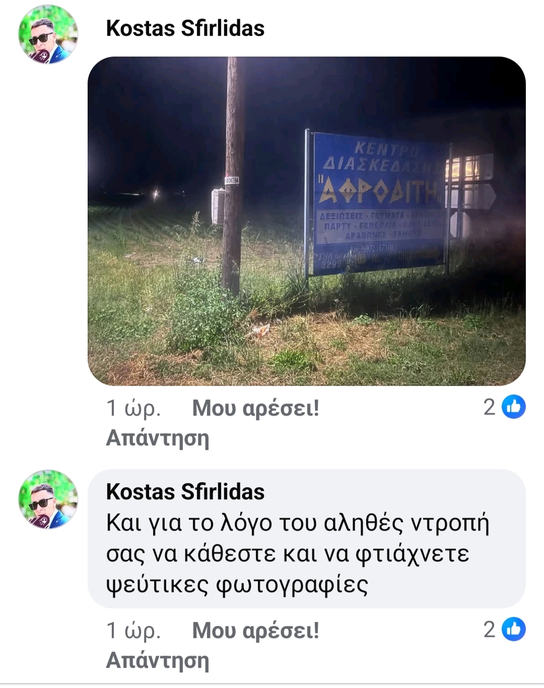Open the night photo of the ΑΦΡΟΔΙΤΗ sign
The image size is (544, 688).
click(x=307, y=221)
